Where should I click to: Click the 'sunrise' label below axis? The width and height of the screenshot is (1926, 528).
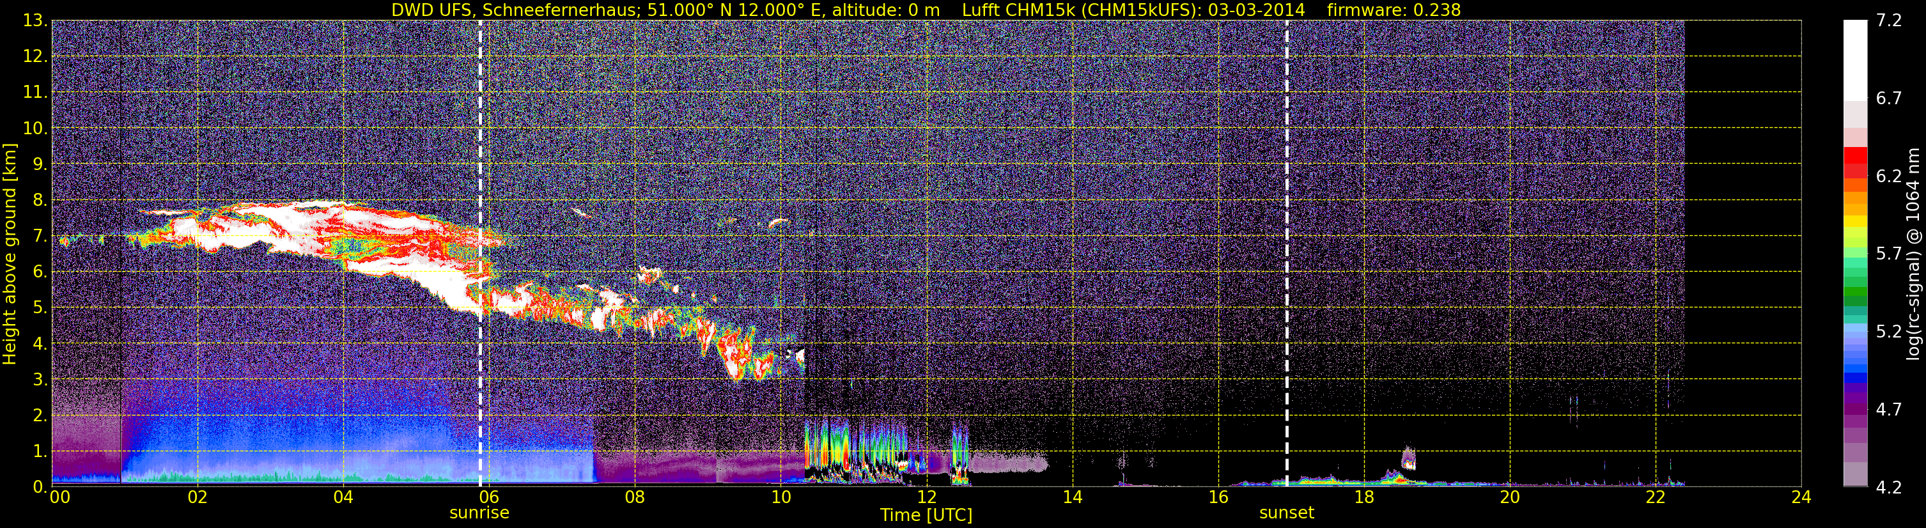pos(479,513)
